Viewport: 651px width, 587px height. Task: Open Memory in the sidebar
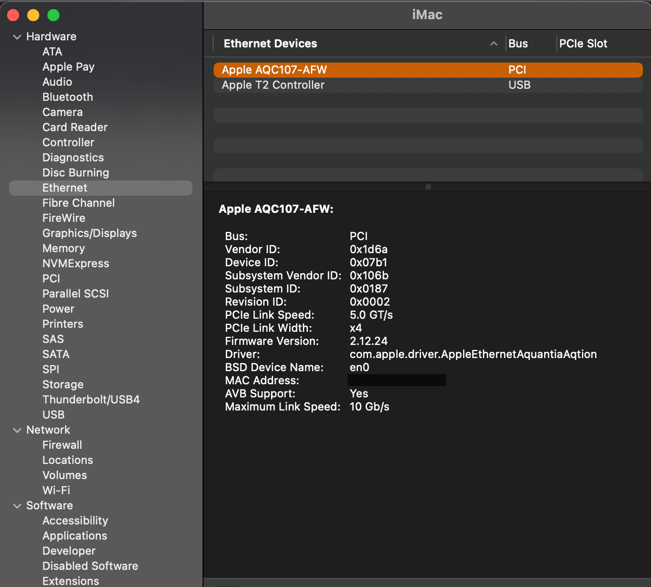point(63,249)
